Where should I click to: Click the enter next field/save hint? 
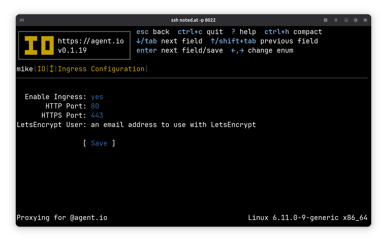coord(180,50)
